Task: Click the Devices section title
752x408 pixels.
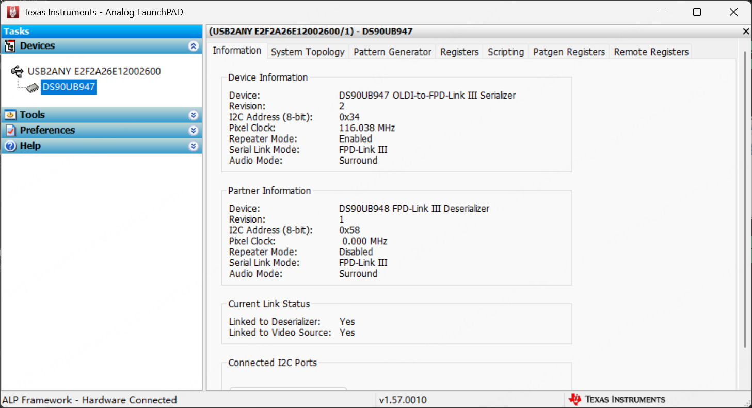Action: click(x=37, y=46)
